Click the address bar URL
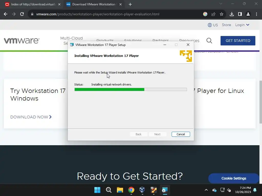The image size is (262, 196). [x=97, y=14]
